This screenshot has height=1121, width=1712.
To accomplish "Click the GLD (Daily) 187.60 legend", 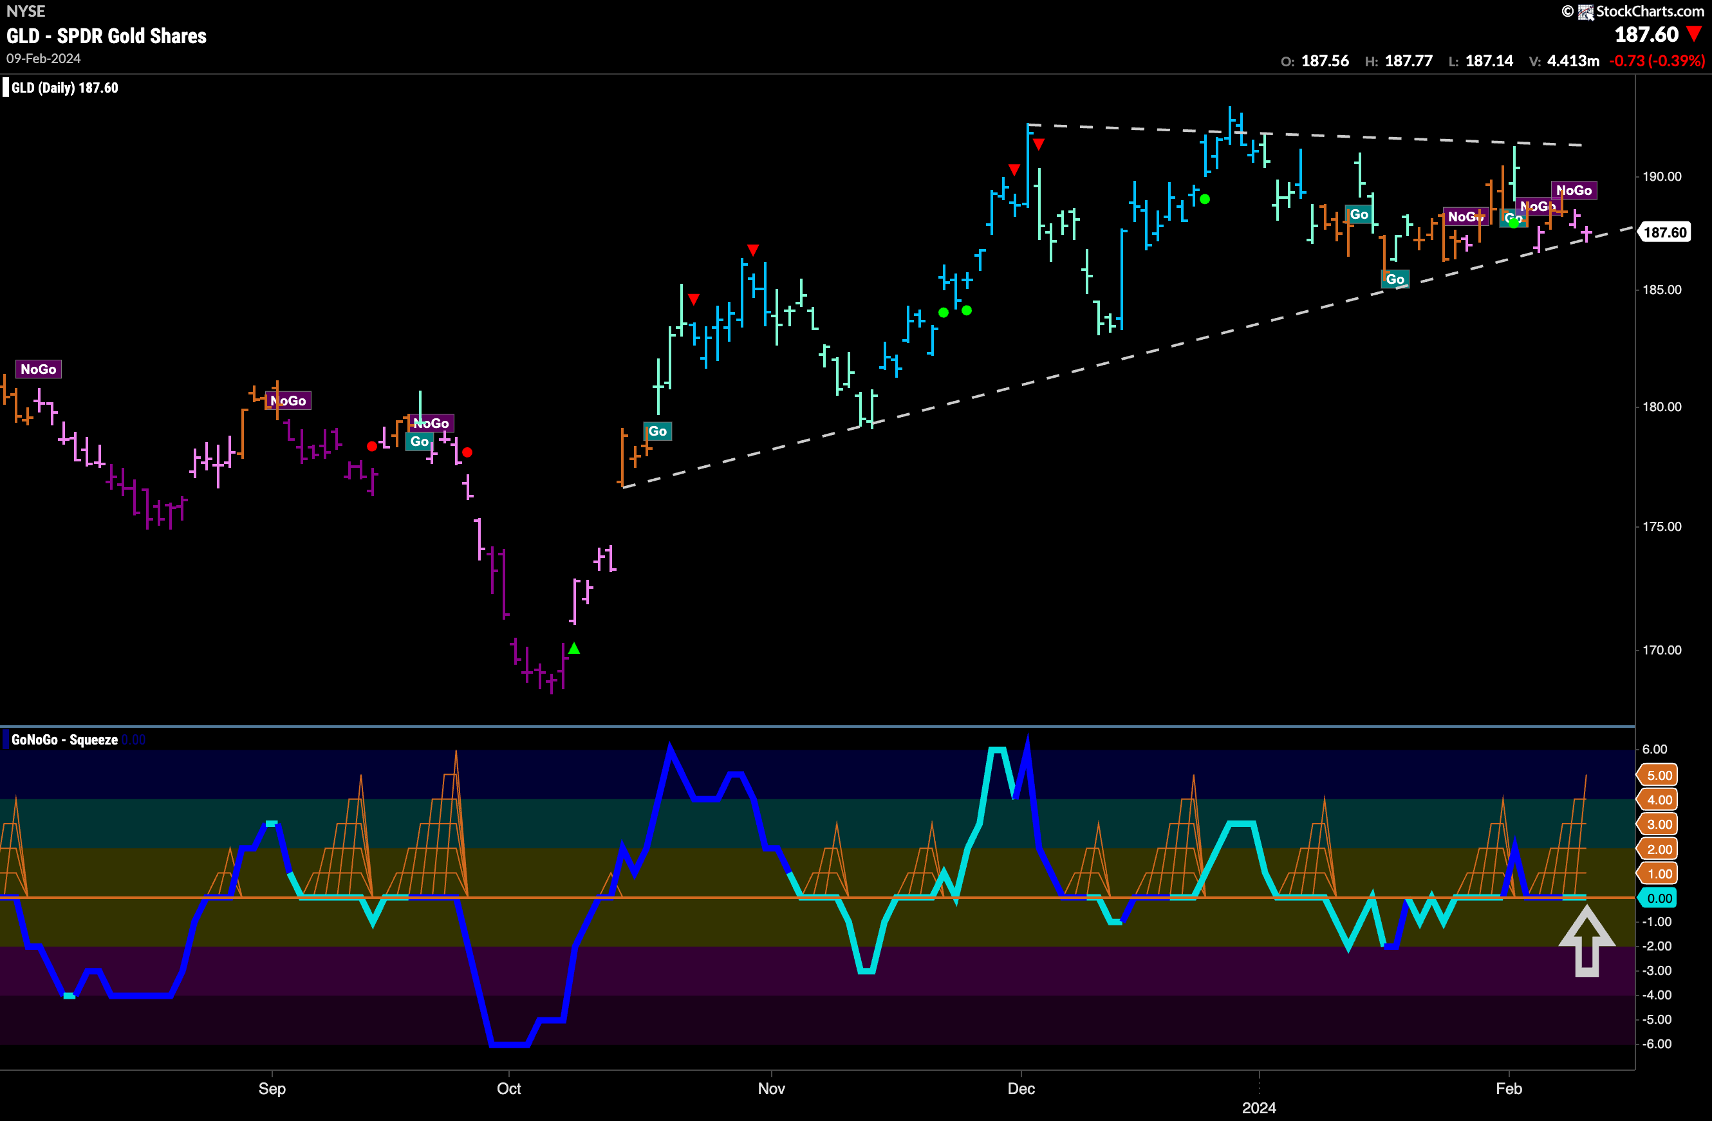I will pyautogui.click(x=65, y=88).
